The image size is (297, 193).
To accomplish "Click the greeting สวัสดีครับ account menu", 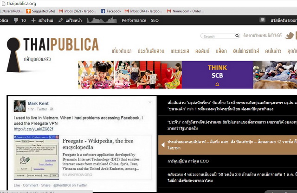I will (x=284, y=20).
